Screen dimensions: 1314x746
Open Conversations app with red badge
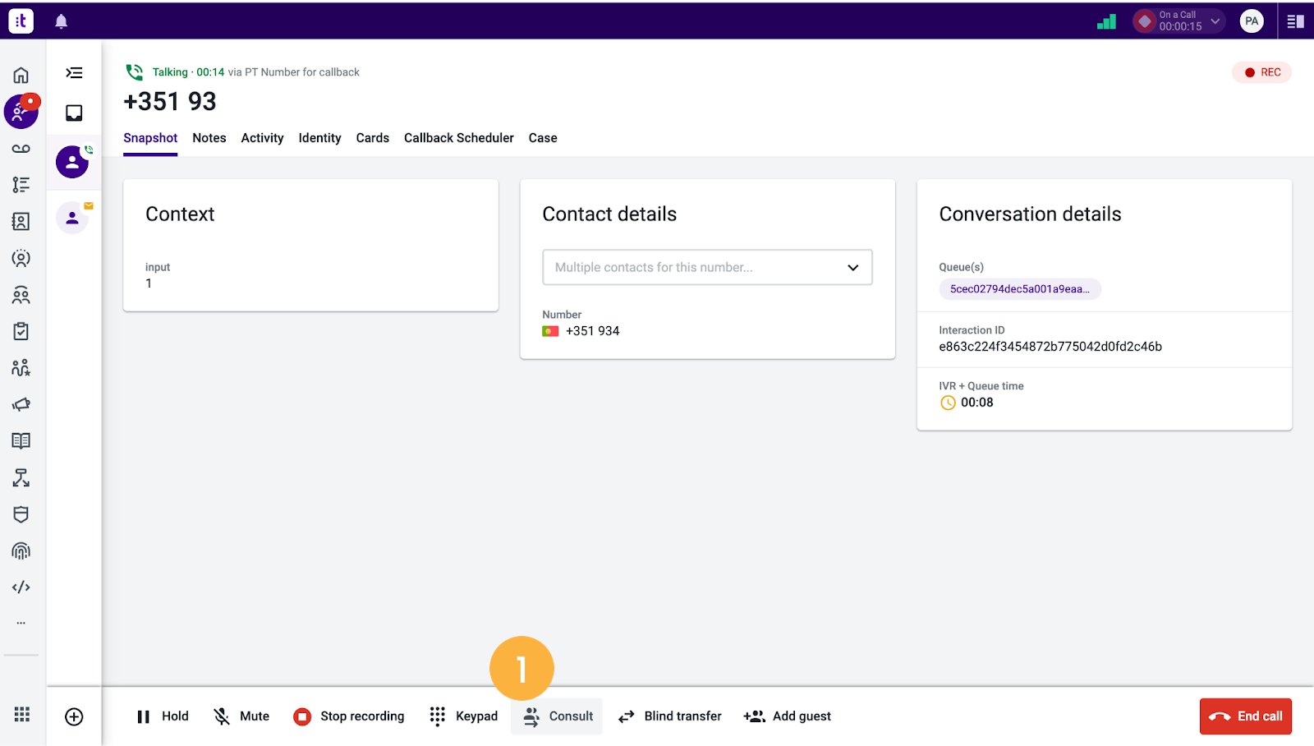(x=21, y=112)
